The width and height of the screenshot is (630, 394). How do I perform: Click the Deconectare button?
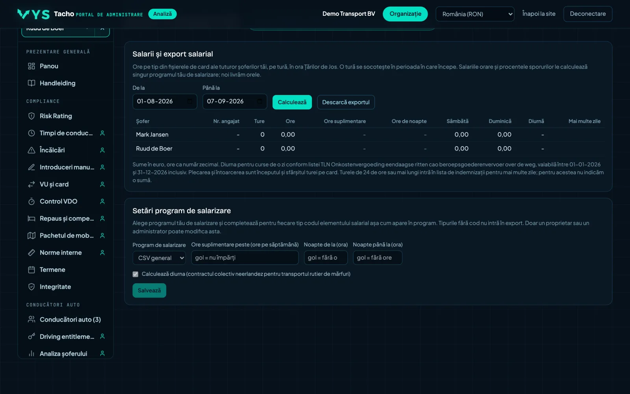[x=588, y=14]
